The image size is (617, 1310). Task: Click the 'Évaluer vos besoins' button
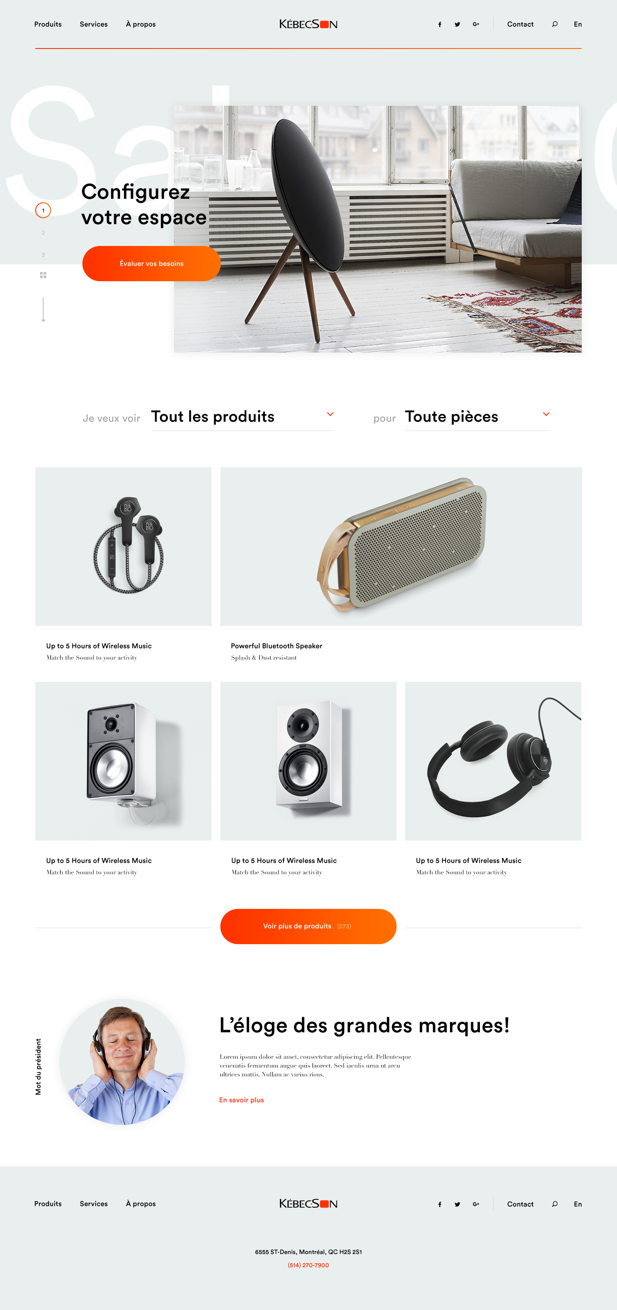pos(151,264)
